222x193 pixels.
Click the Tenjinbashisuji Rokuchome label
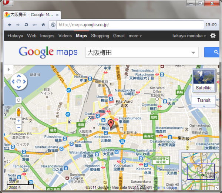[x=142, y=74]
